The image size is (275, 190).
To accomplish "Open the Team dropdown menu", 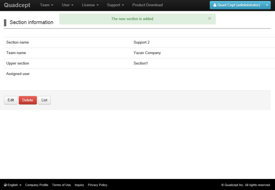I will (46, 5).
